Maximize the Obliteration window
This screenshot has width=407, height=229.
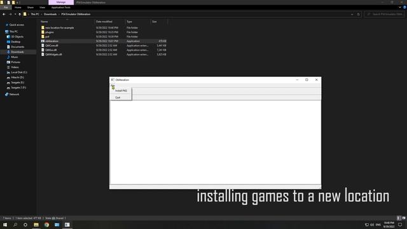[x=307, y=80]
